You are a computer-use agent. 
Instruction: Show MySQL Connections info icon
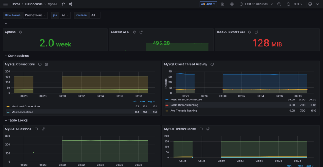[x=40, y=64]
